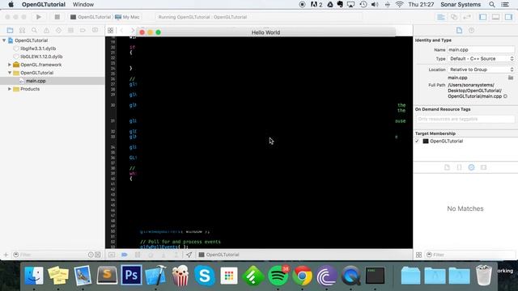Open the Type dropdown Default C++ Source
Image resolution: width=518 pixels, height=291 pixels.
click(481, 59)
